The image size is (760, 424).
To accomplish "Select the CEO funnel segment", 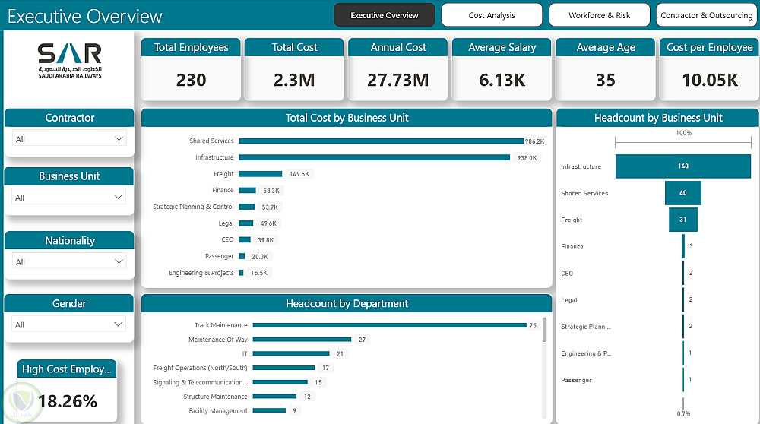I will (683, 273).
